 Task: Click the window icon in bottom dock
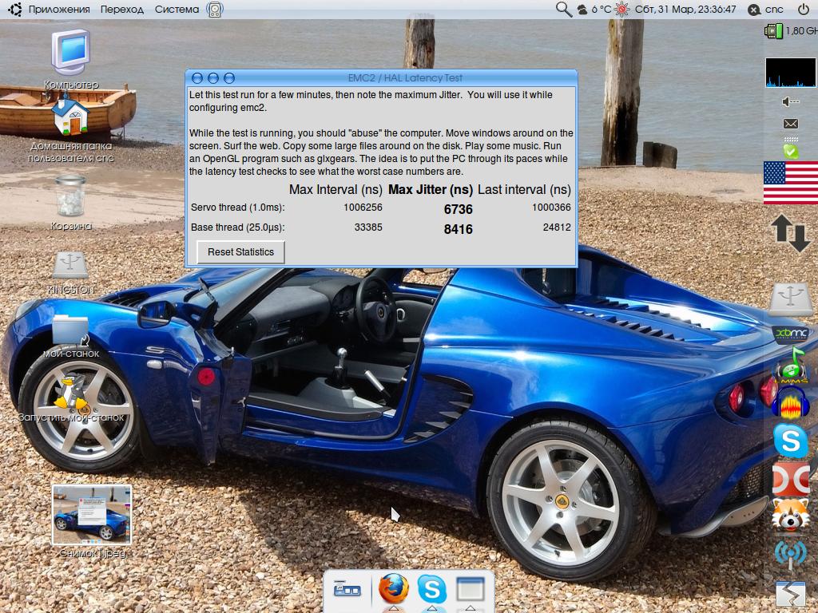point(471,589)
